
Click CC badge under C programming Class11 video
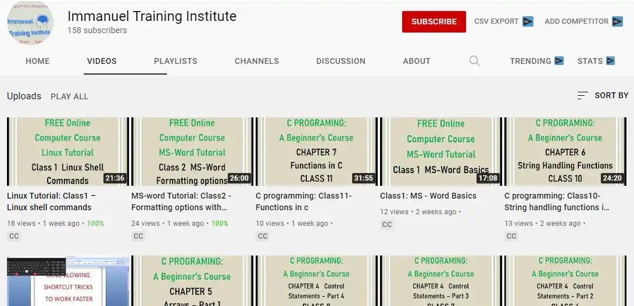pyautogui.click(x=263, y=236)
